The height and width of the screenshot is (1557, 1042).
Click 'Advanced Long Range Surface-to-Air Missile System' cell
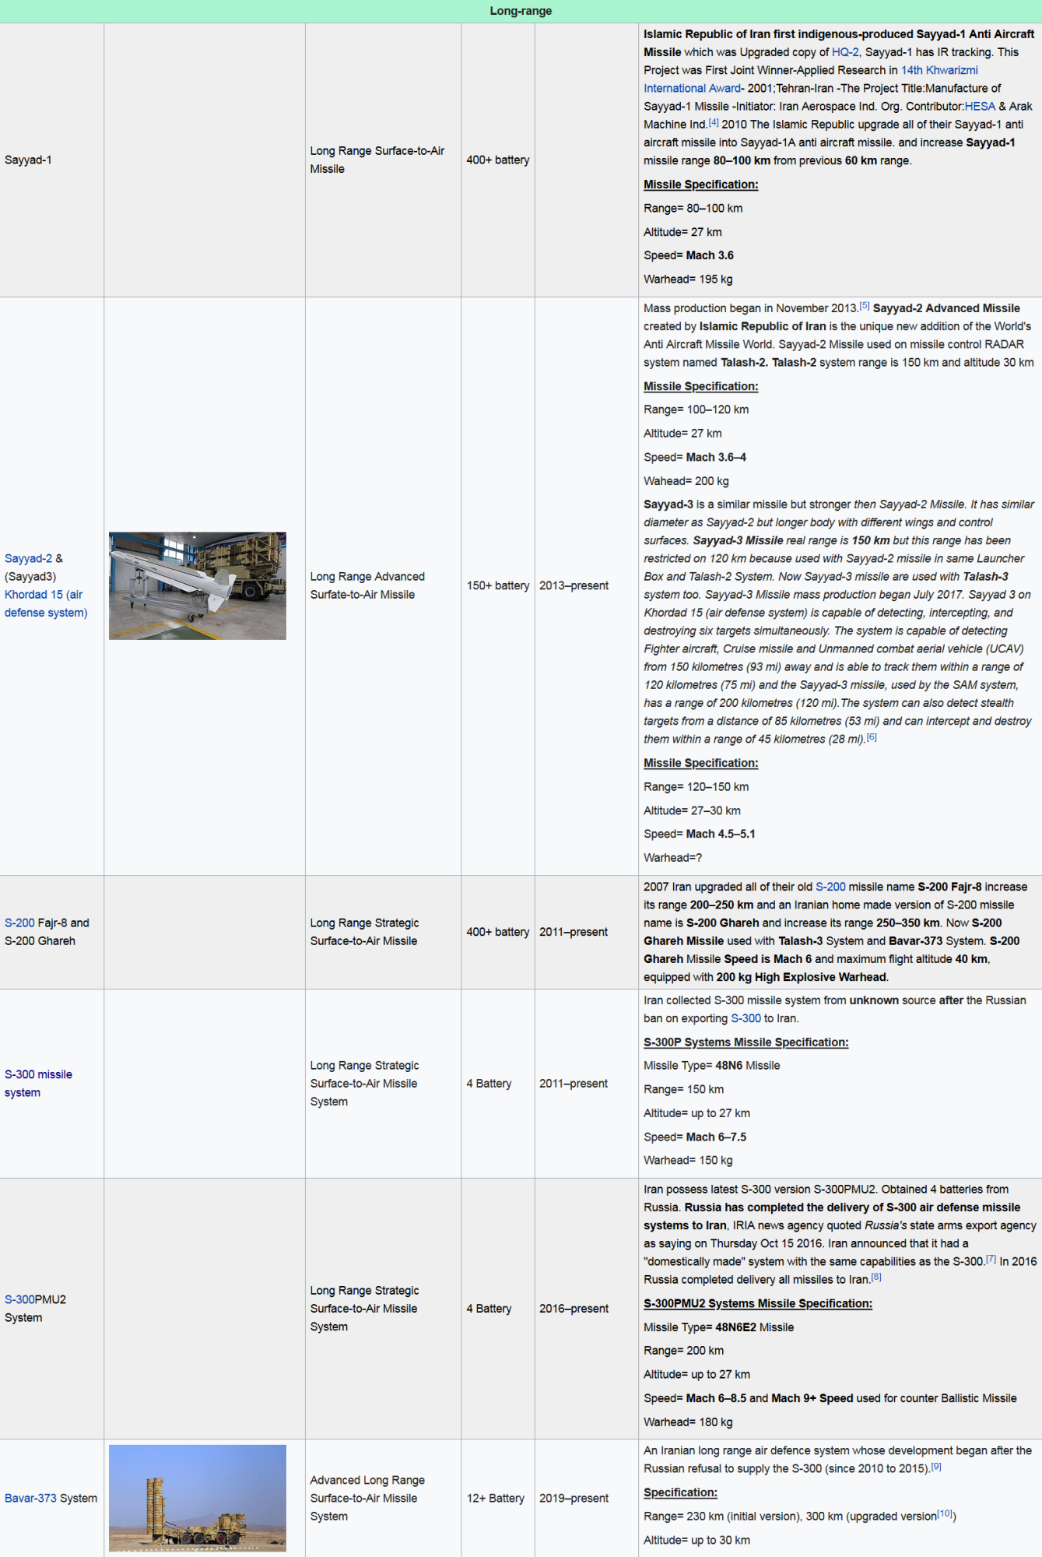383,1498
